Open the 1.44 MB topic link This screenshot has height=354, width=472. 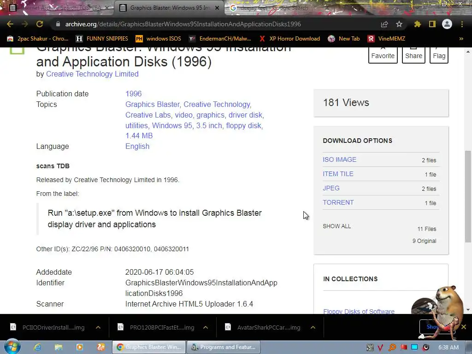[139, 136]
